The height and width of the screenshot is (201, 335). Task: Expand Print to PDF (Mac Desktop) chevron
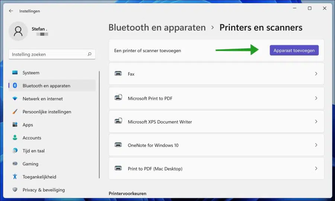coord(316,169)
